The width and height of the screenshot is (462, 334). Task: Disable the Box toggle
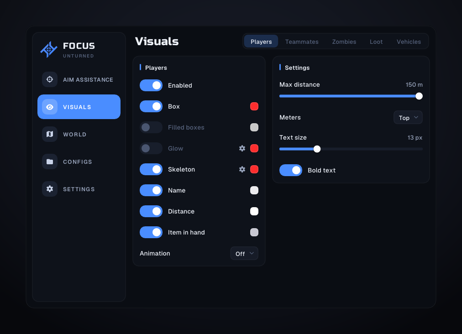[151, 106]
